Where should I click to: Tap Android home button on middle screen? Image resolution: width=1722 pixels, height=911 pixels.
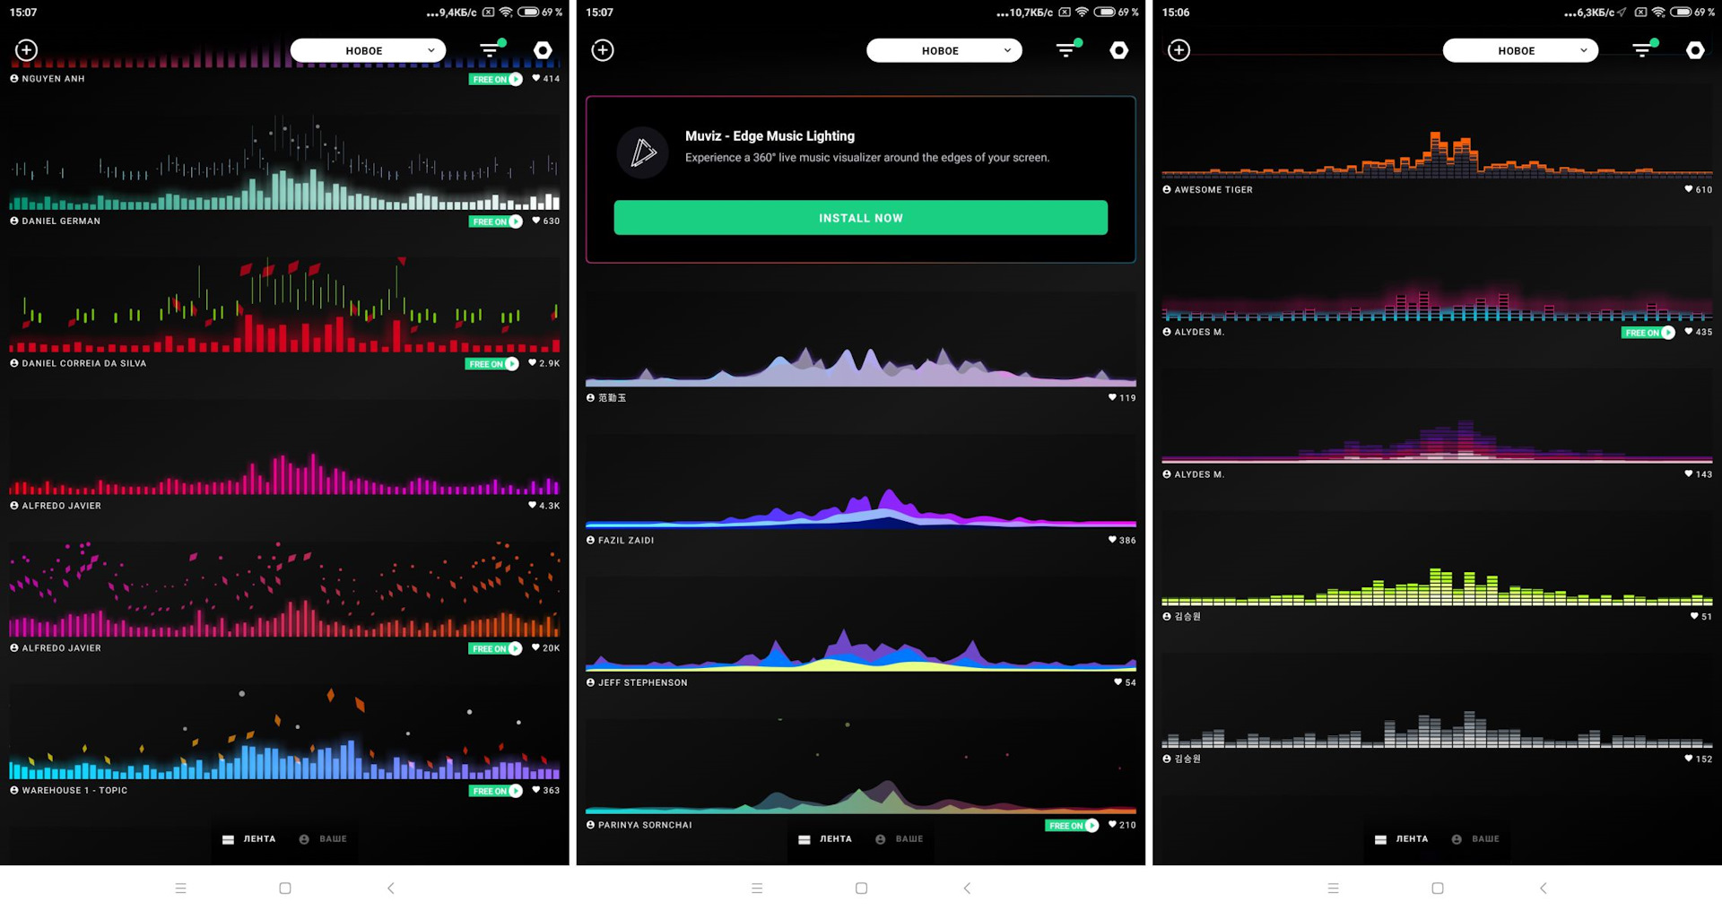861,889
